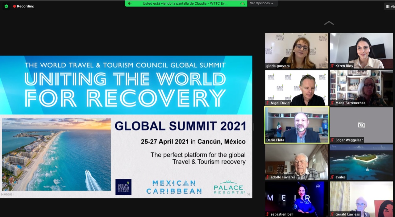Click the camera-off icon in Edgar Weggelaar's tile
This screenshot has height=217, width=395.
[361, 125]
